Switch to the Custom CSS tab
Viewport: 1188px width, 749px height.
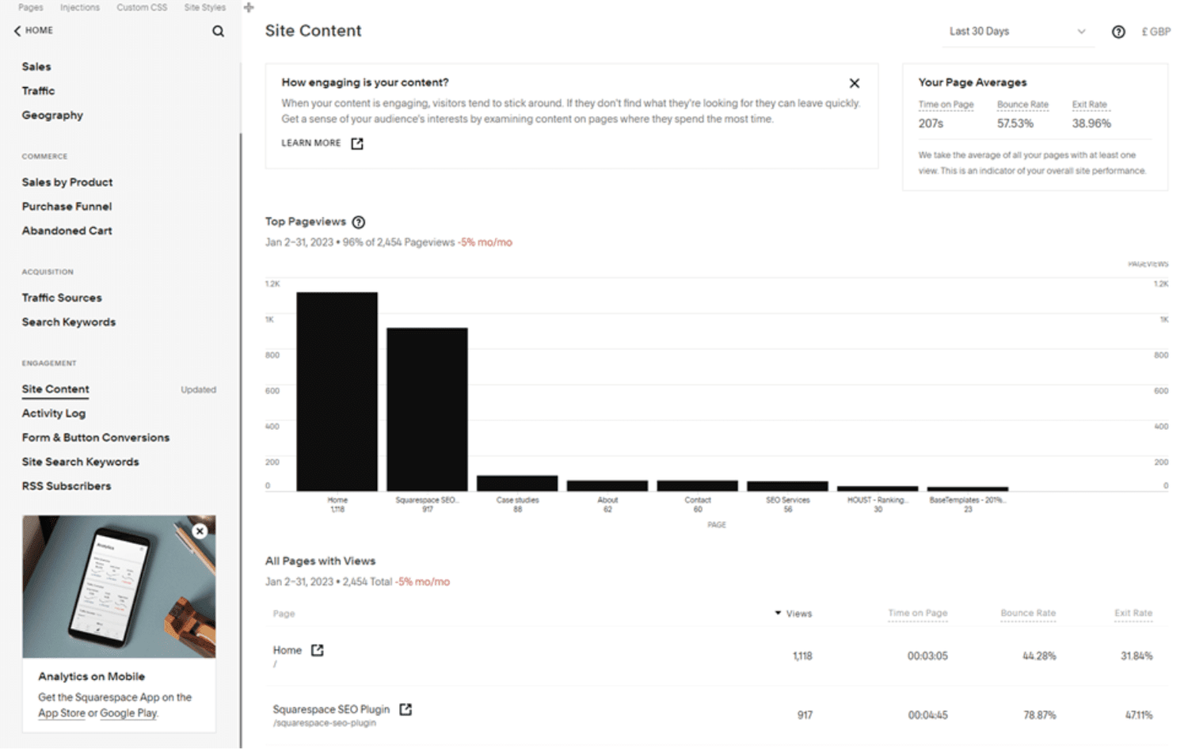pos(141,7)
